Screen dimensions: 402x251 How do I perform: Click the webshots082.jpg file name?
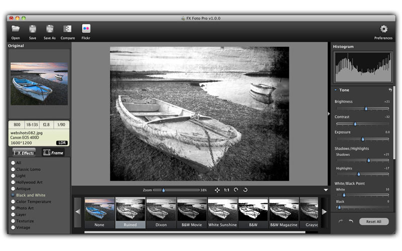[x=27, y=133]
